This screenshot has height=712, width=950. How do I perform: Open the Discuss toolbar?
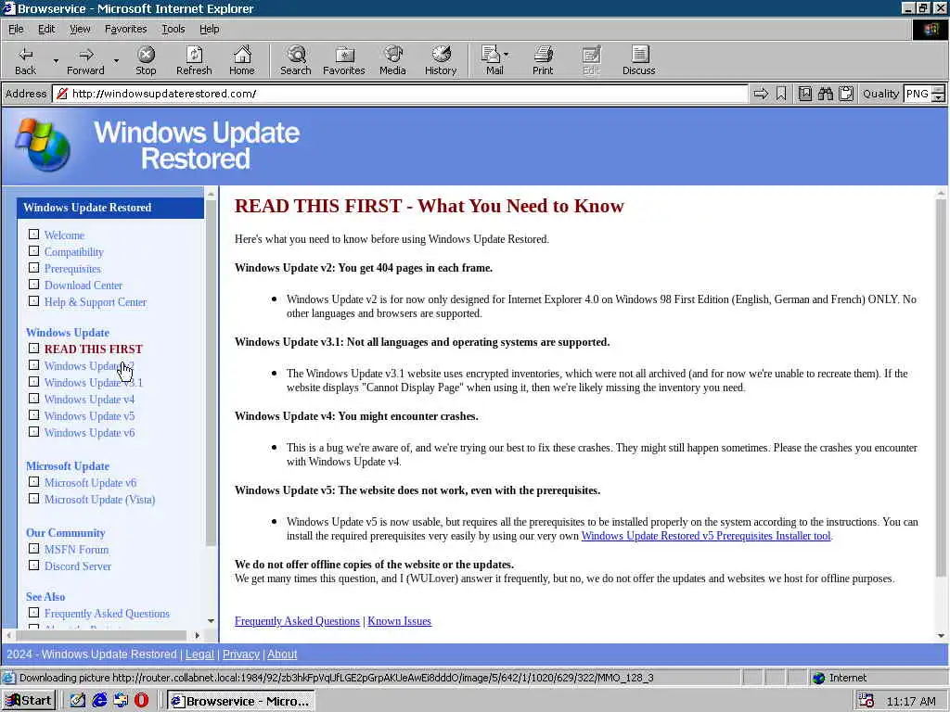coord(638,60)
